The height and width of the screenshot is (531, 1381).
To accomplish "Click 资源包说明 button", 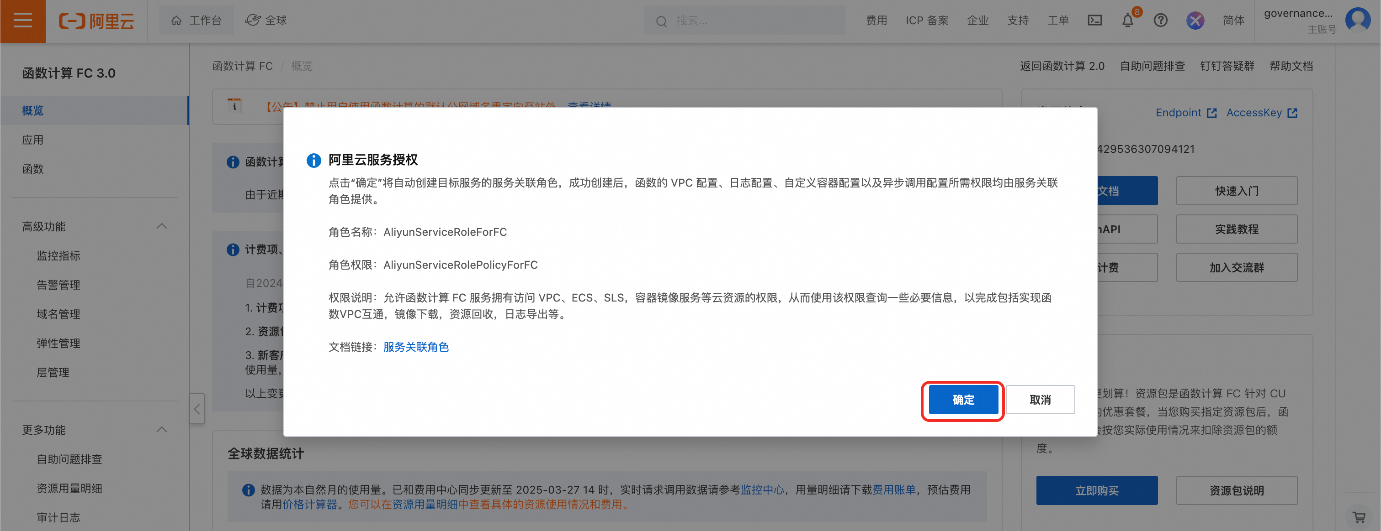I will (x=1237, y=490).
